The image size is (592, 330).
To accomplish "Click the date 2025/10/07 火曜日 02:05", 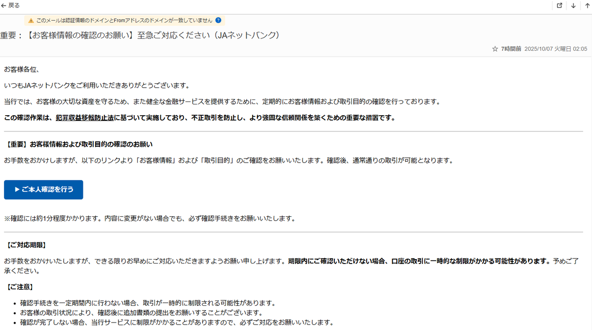I will [555, 49].
